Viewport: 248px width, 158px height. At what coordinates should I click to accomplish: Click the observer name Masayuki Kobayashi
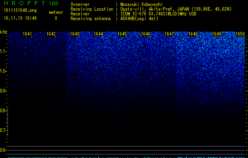click(x=142, y=4)
